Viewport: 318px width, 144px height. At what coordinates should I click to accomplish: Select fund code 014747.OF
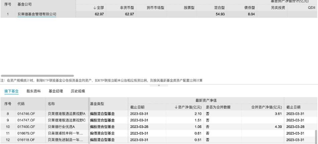26,120
